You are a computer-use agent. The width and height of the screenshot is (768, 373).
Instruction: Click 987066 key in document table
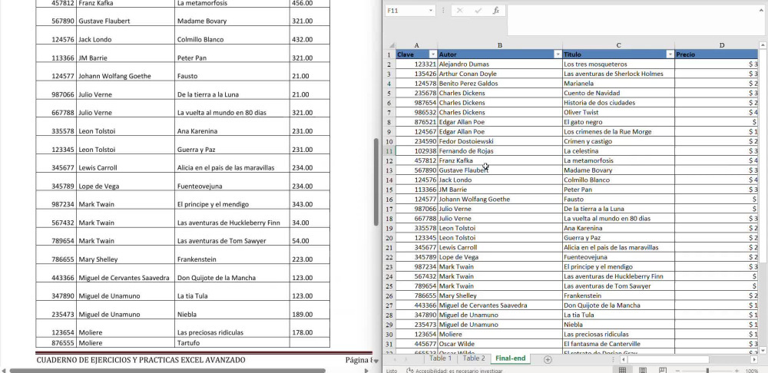[x=63, y=94]
